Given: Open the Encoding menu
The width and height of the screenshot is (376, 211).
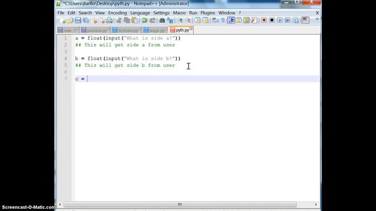Looking at the screenshot, I should coord(117,13).
